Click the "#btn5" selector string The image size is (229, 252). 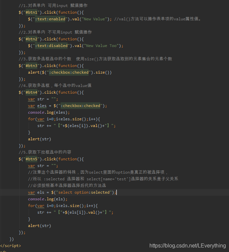point(31,159)
